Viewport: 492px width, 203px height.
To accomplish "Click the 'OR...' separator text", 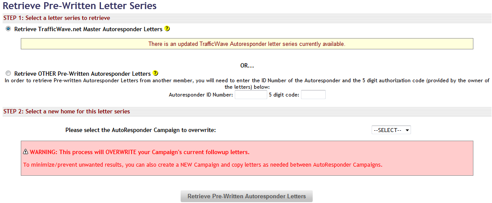I will click(247, 65).
